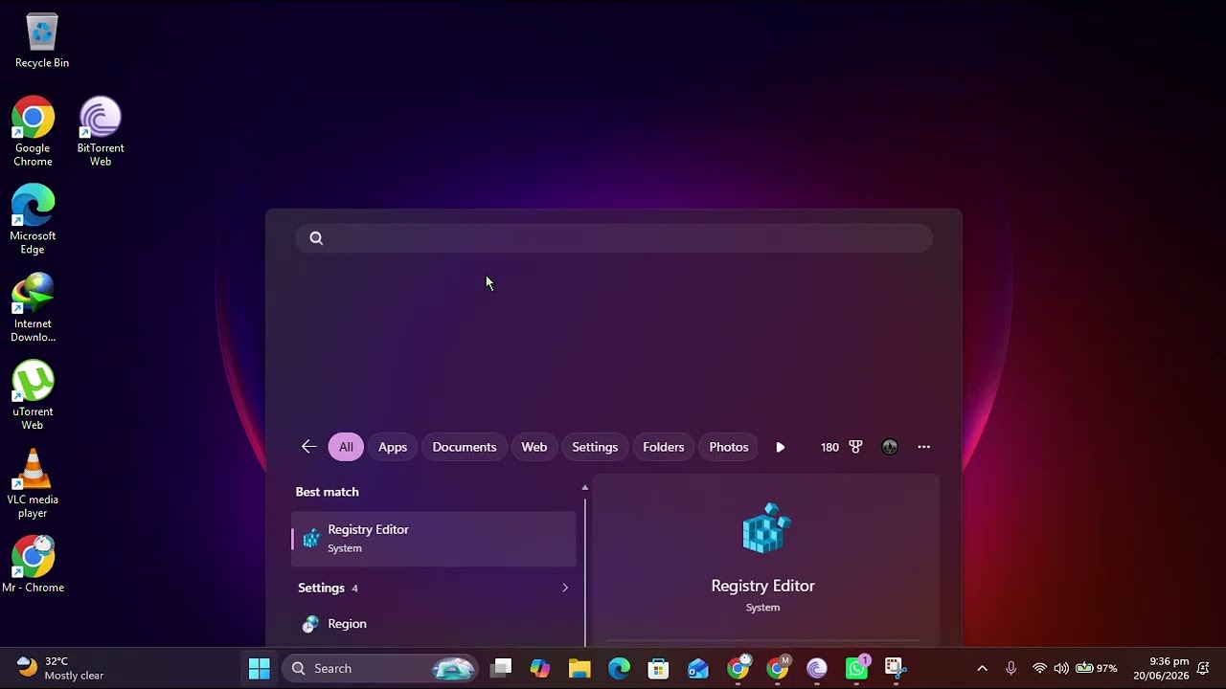1226x689 pixels.
Task: Switch to the Settings filter tab
Action: tap(595, 447)
